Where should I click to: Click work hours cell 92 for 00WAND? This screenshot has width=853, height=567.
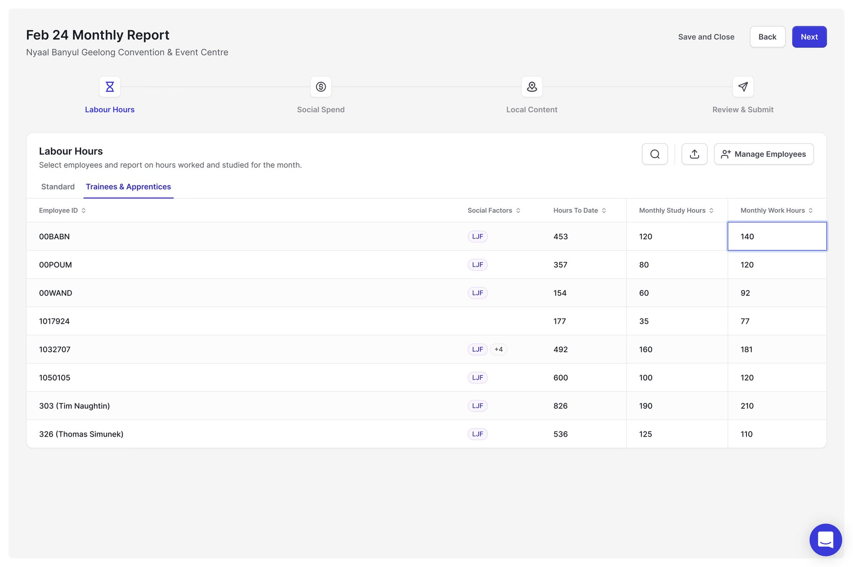777,293
